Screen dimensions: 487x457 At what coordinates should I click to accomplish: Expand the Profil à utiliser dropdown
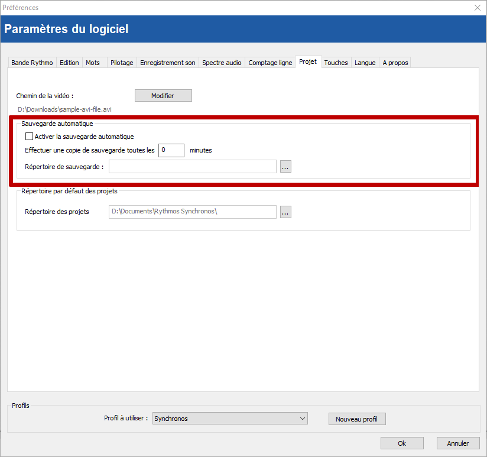(x=230, y=419)
